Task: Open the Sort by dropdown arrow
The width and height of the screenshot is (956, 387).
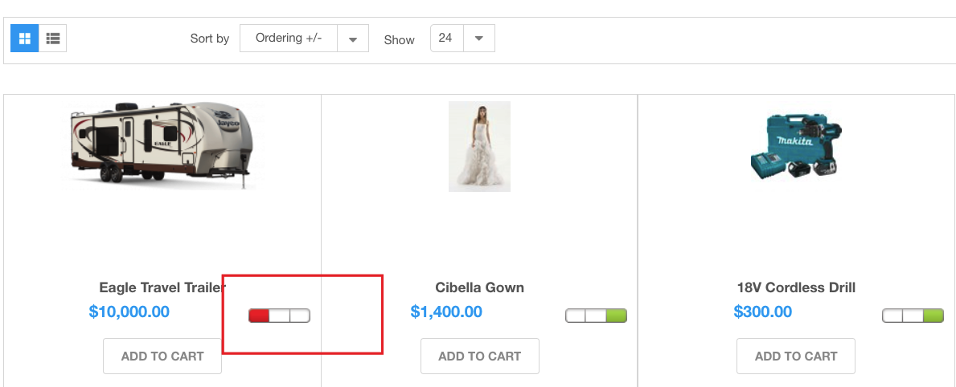Action: [352, 39]
